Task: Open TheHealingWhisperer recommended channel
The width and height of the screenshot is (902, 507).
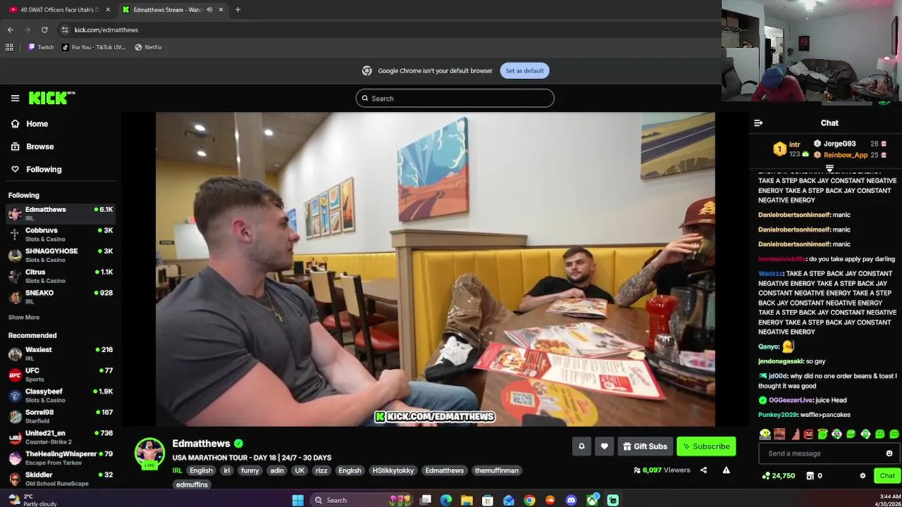Action: (x=61, y=458)
